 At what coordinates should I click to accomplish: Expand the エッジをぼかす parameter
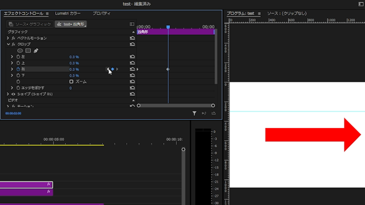tap(12, 88)
